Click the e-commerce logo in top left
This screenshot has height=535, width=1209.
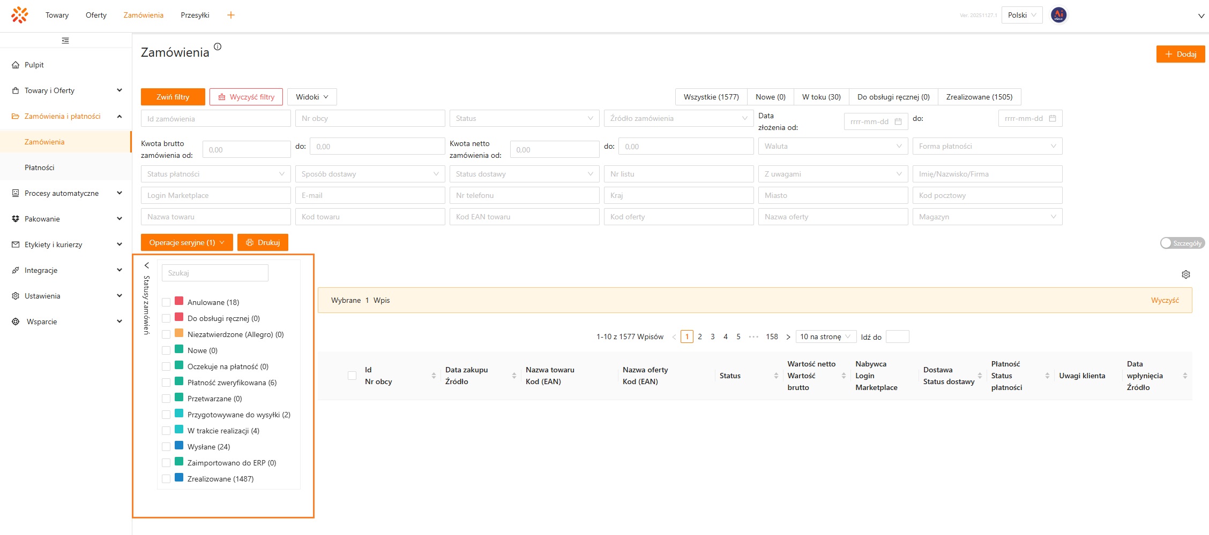[x=20, y=15]
